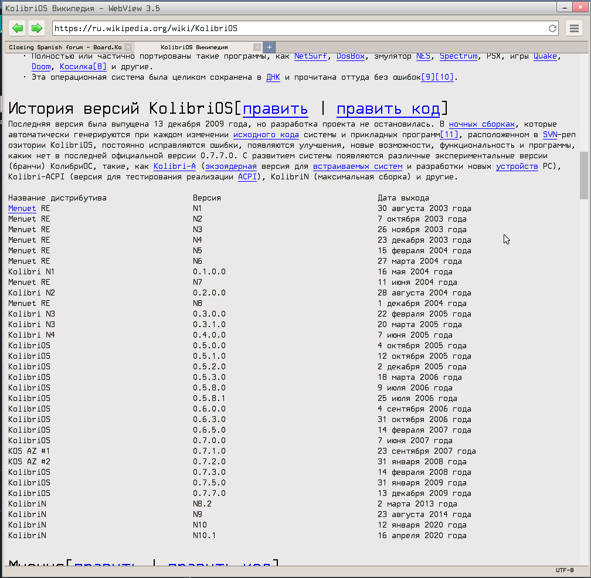Image resolution: width=591 pixels, height=578 pixels.
Task: Click the UTF-8 encoding indicator
Action: coord(563,569)
